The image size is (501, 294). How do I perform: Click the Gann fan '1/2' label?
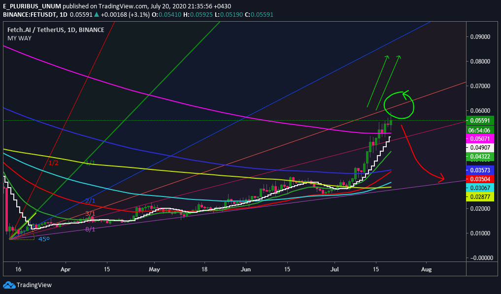coord(53,163)
